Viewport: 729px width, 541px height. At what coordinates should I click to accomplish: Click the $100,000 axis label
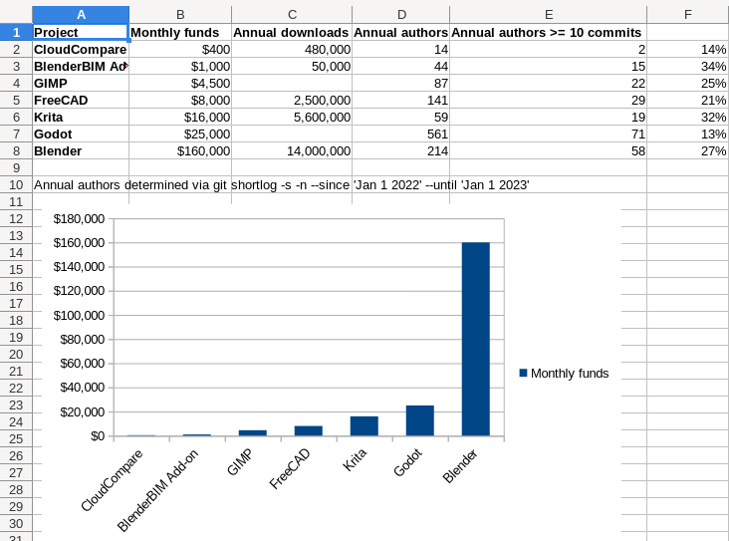(x=79, y=316)
